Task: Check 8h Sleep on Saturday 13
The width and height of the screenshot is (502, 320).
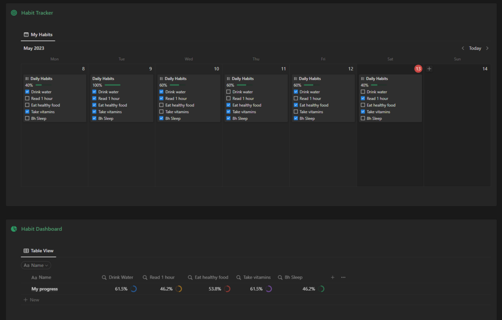Action: click(363, 118)
